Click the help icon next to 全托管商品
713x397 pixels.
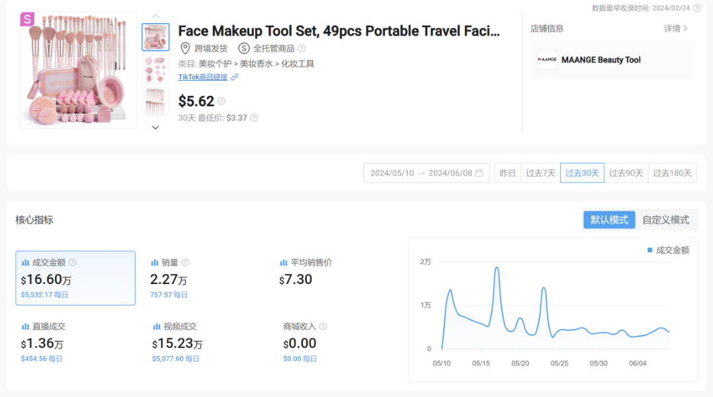click(302, 48)
